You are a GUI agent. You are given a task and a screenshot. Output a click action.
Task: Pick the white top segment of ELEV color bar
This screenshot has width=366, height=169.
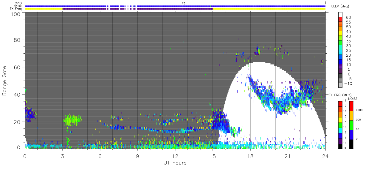click(341, 15)
